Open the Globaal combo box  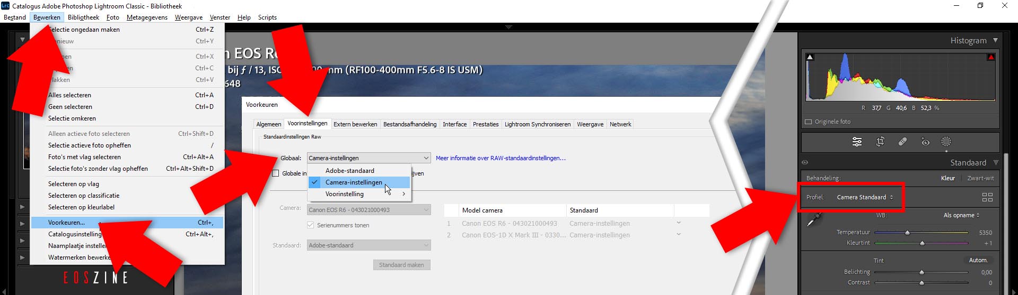click(368, 158)
